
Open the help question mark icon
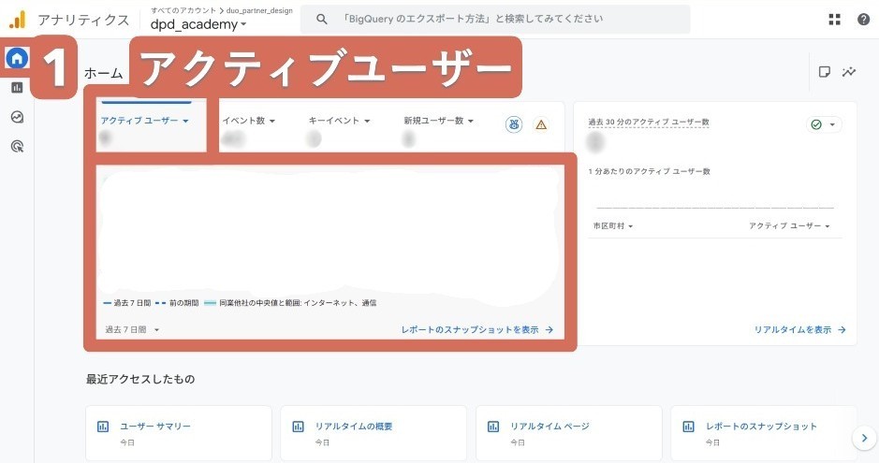tap(863, 20)
